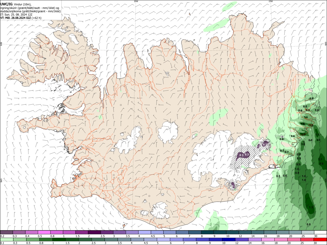Click the upper legend swatch starting at 7

[195, 232]
